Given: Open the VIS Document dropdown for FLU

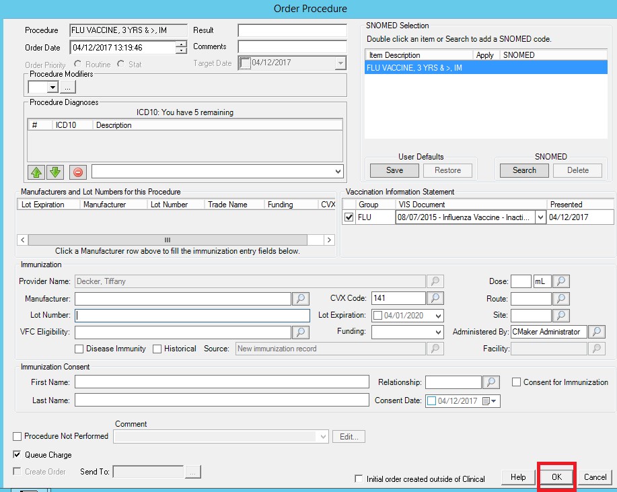Looking at the screenshot, I should [x=540, y=217].
